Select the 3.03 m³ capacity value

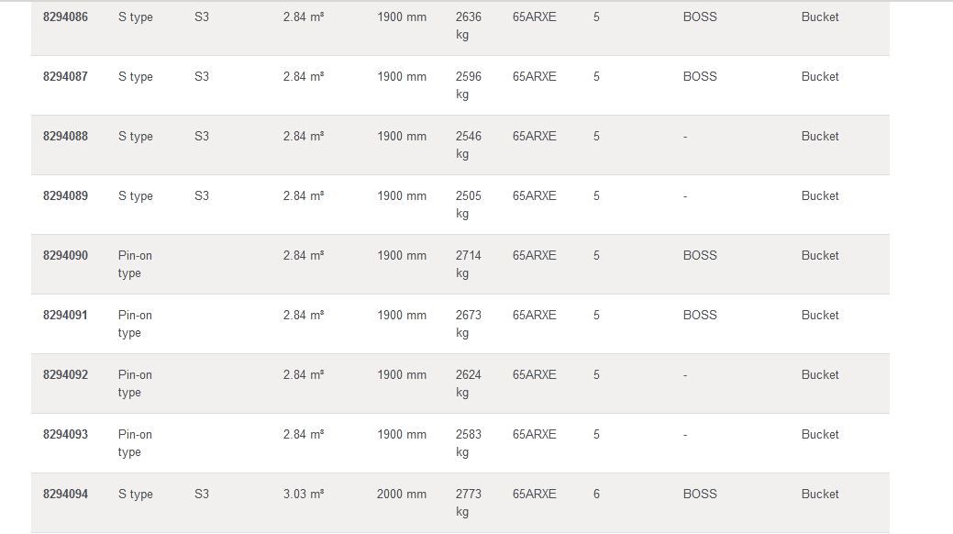point(303,494)
